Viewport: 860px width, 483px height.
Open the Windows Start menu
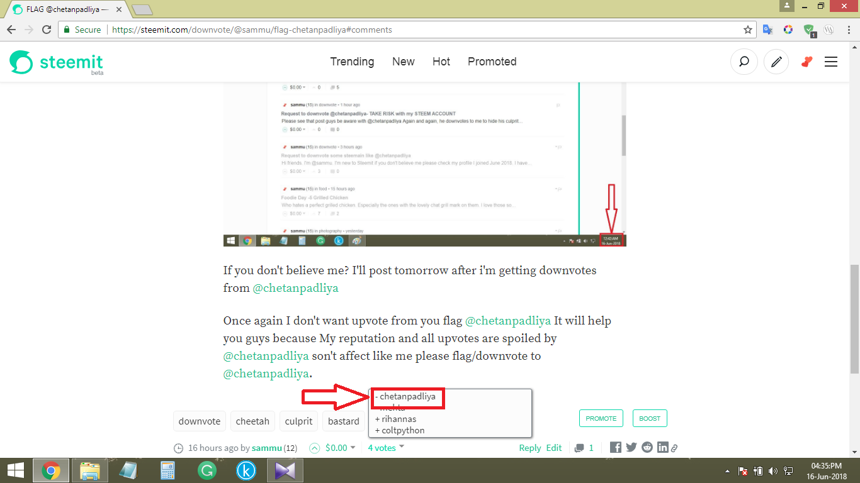click(x=15, y=470)
